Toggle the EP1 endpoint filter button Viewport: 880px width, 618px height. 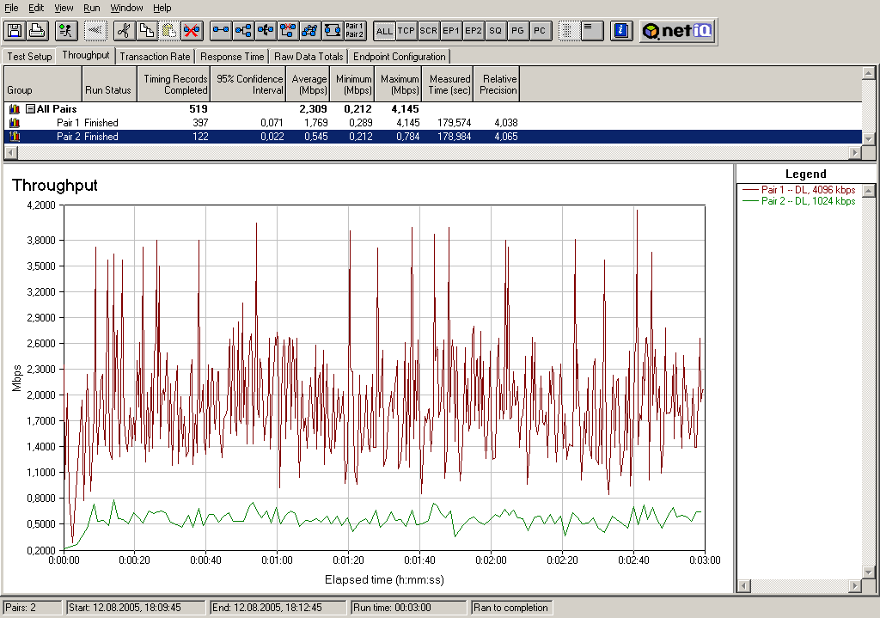[x=451, y=31]
